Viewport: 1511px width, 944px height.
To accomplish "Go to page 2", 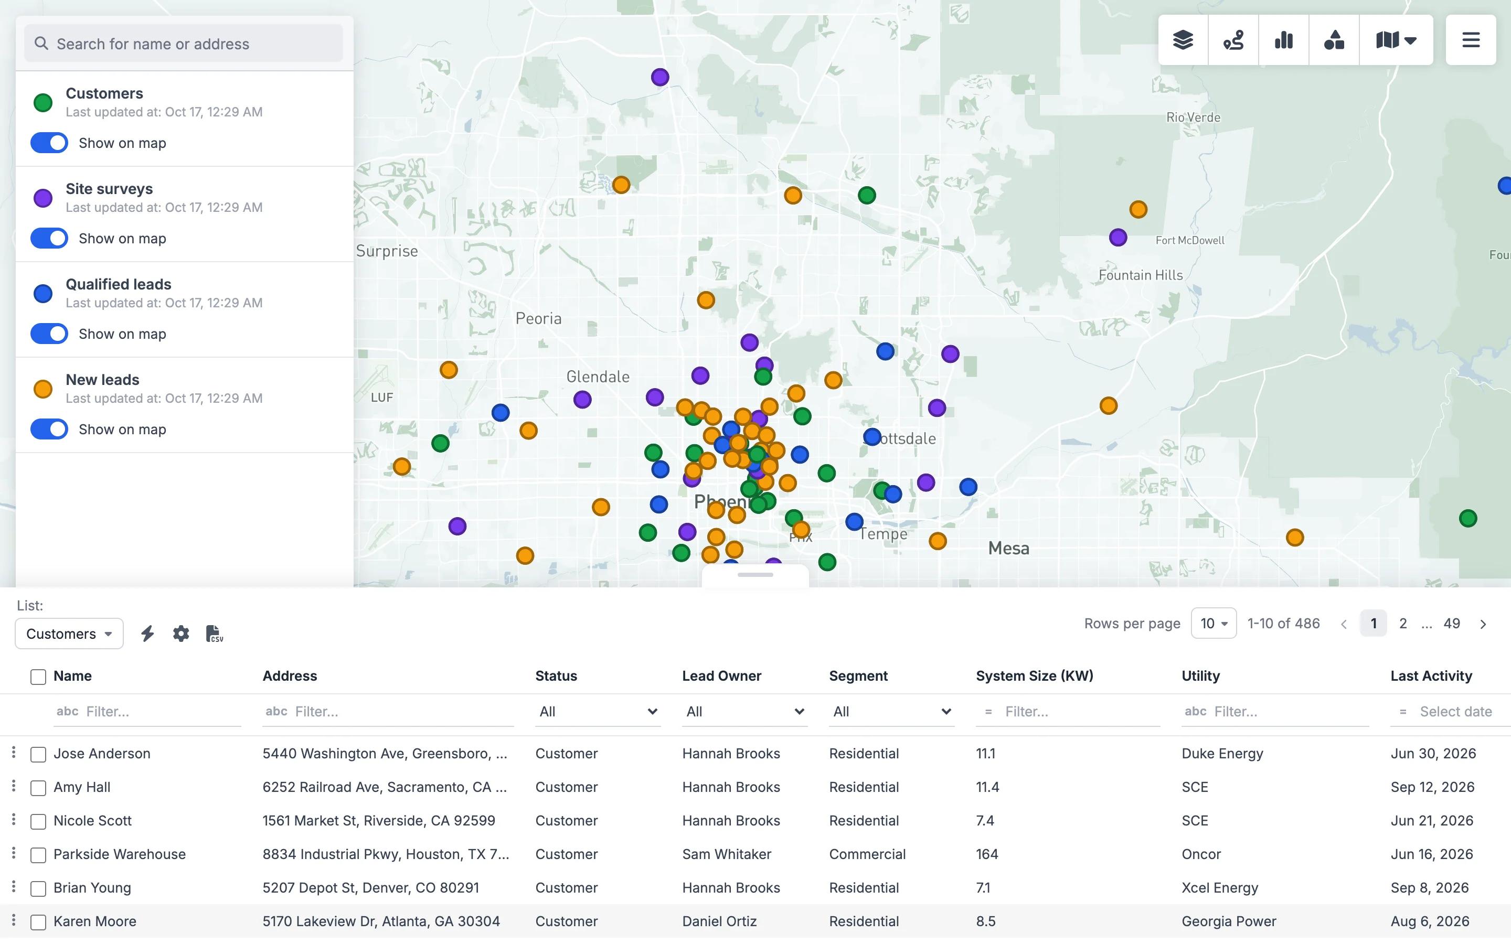I will (x=1403, y=623).
